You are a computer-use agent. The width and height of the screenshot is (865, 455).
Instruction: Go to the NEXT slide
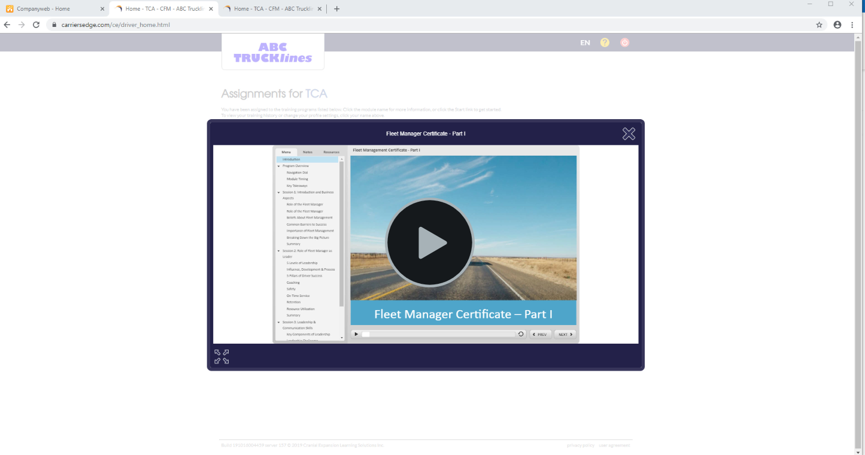(x=565, y=334)
